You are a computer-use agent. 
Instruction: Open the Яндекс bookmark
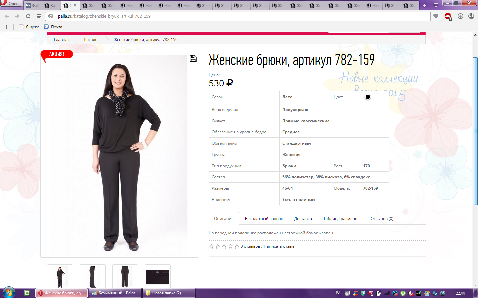[29, 27]
